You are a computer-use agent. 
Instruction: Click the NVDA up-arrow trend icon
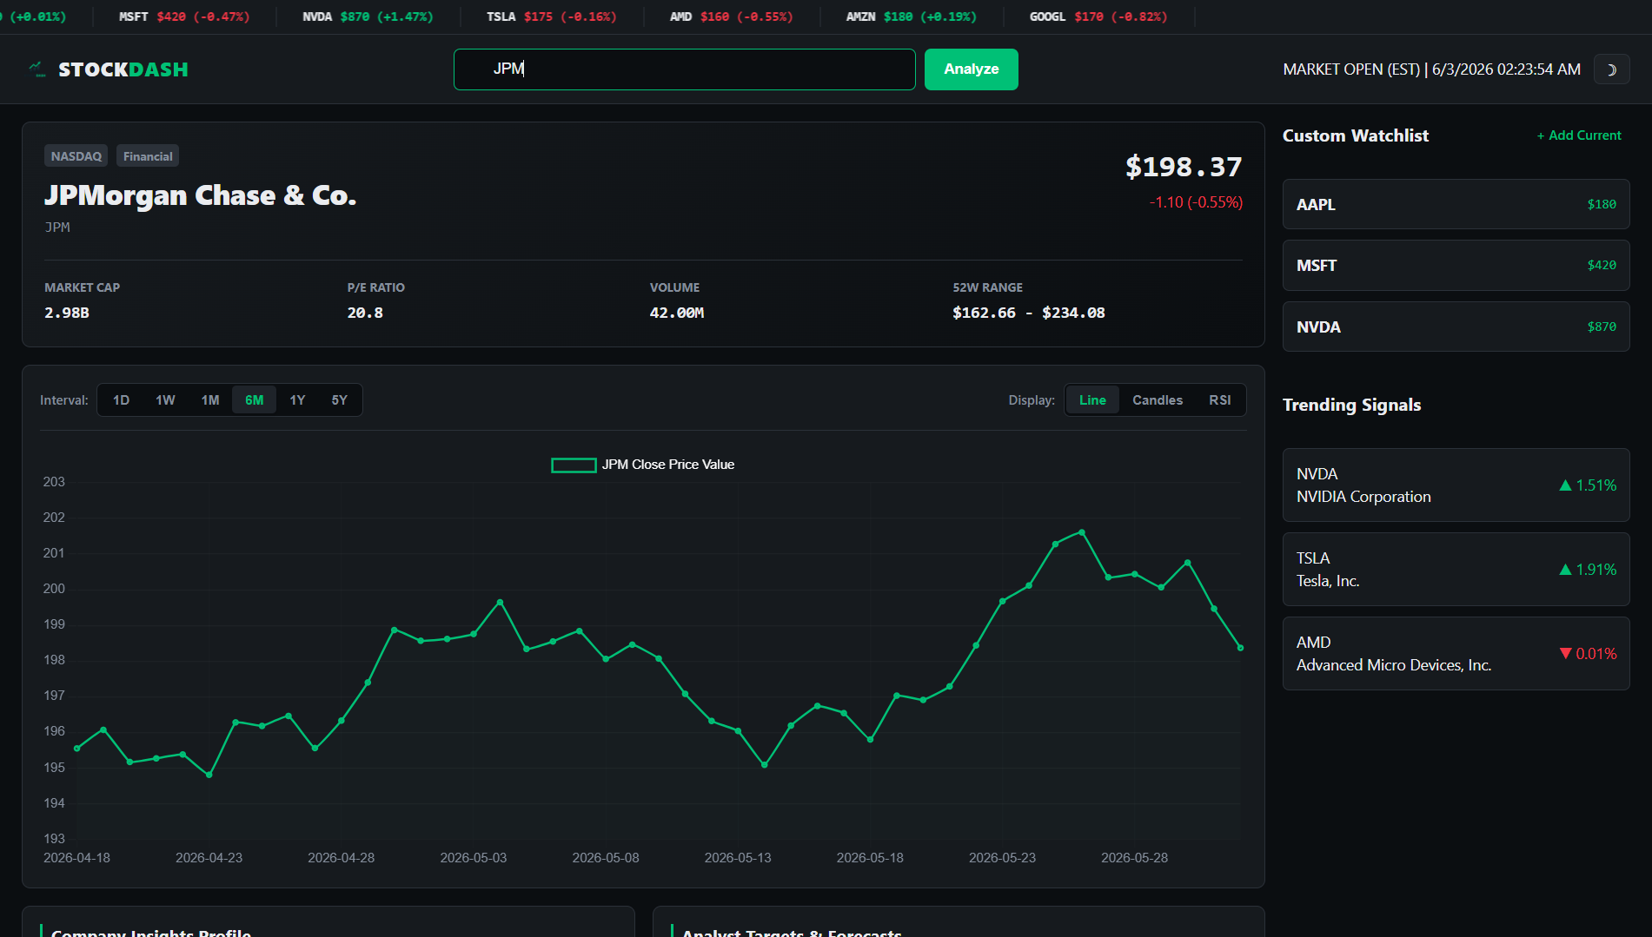1565,485
